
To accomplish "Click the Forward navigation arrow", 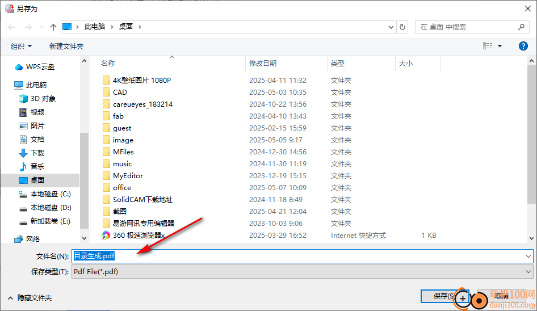I will coord(28,27).
